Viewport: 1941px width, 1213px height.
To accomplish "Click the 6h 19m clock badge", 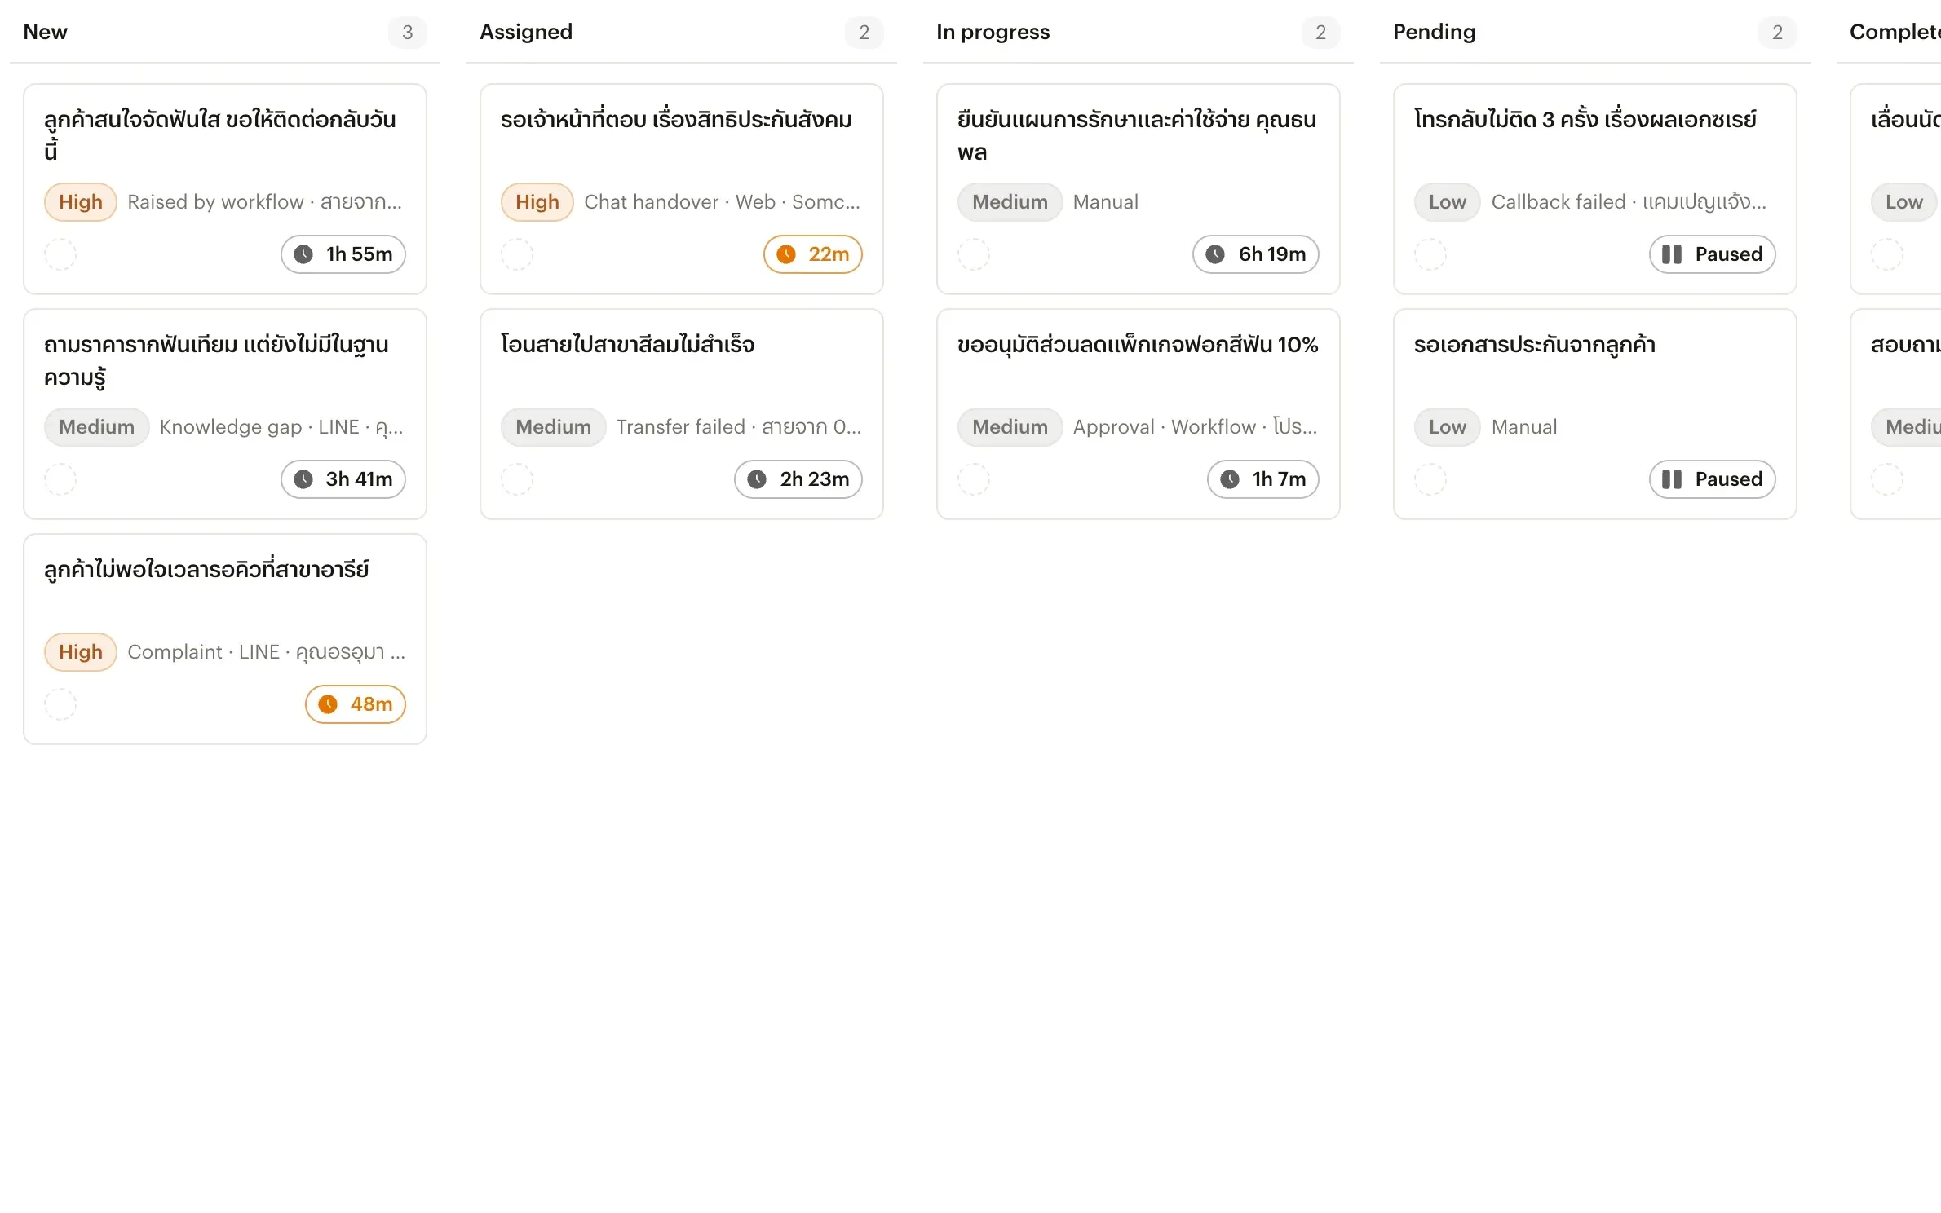I will pyautogui.click(x=1255, y=254).
